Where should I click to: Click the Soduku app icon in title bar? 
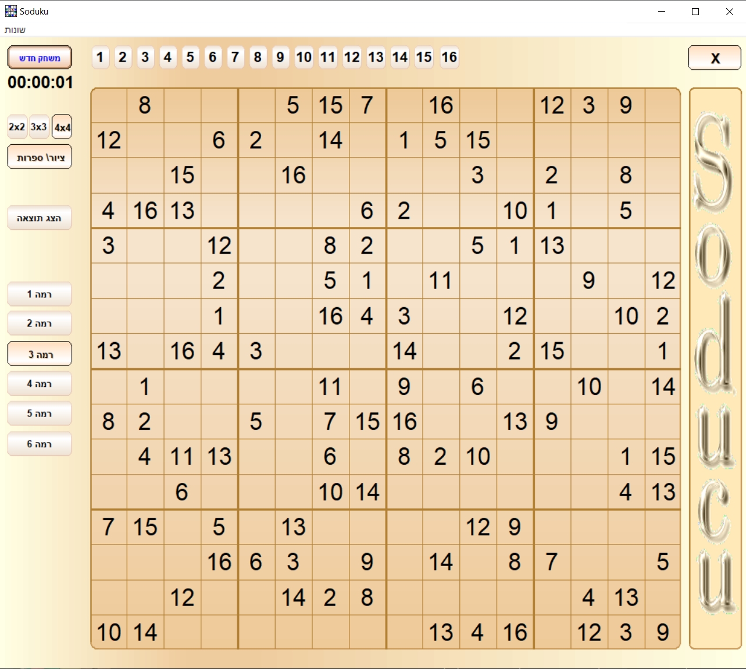(11, 11)
